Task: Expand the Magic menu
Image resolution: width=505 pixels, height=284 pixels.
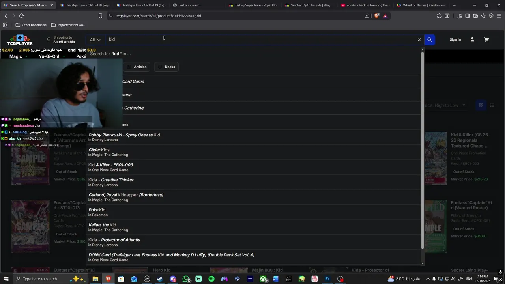Action: (x=19, y=56)
